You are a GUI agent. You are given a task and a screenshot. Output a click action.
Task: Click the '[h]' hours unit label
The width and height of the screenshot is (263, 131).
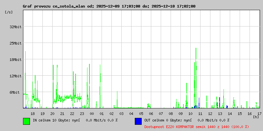coord(256,117)
